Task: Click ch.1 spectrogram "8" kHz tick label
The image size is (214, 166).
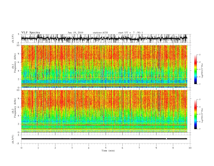Action: point(19,54)
